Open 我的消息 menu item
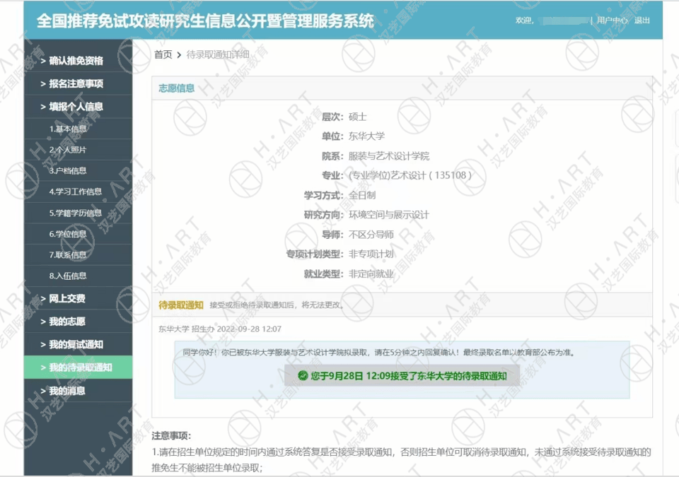Viewport: 679px width, 477px height. [67, 391]
